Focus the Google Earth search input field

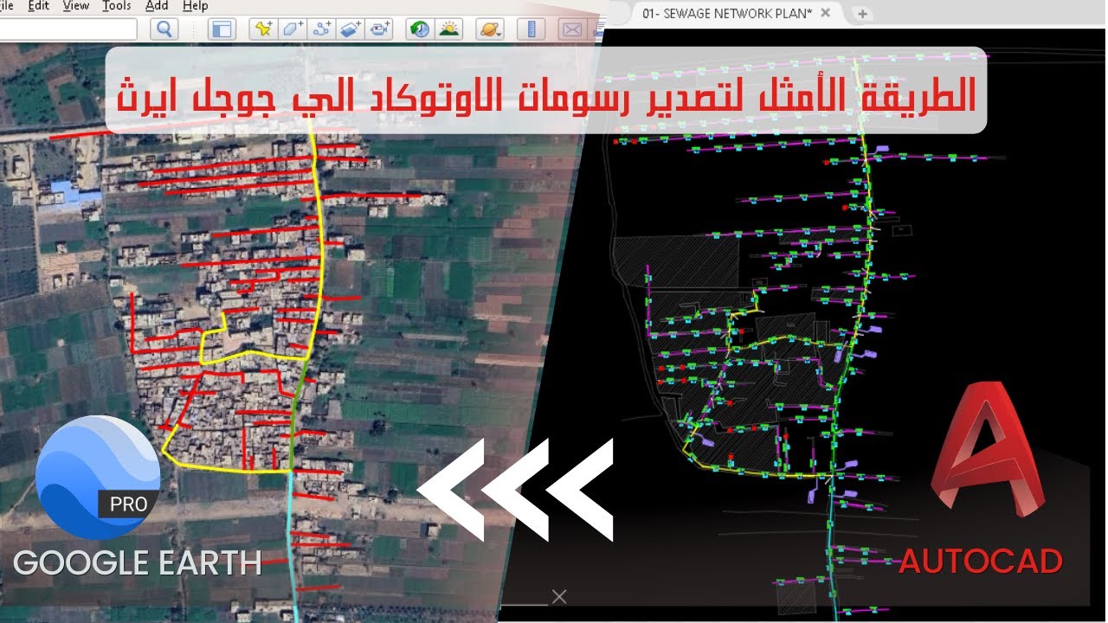click(x=68, y=29)
